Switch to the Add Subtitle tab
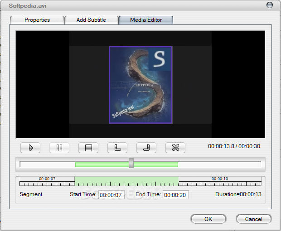 tap(91, 20)
